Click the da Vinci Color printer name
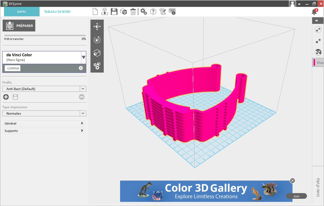This screenshot has height=206, width=324. point(19,55)
